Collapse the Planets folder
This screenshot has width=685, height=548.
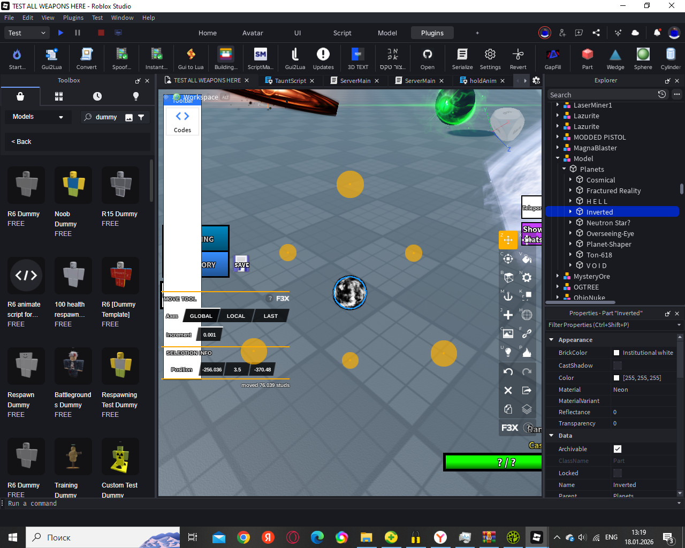(564, 169)
